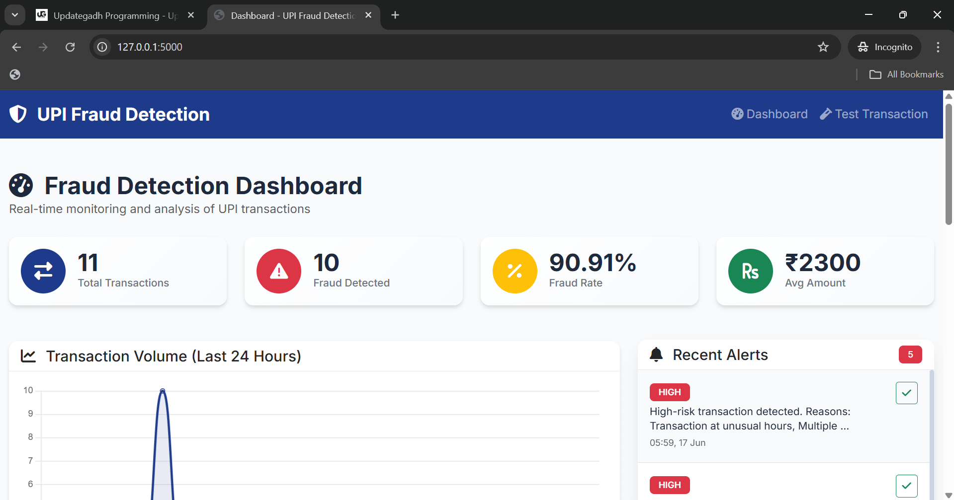Click the shield logo in the header

tap(18, 114)
